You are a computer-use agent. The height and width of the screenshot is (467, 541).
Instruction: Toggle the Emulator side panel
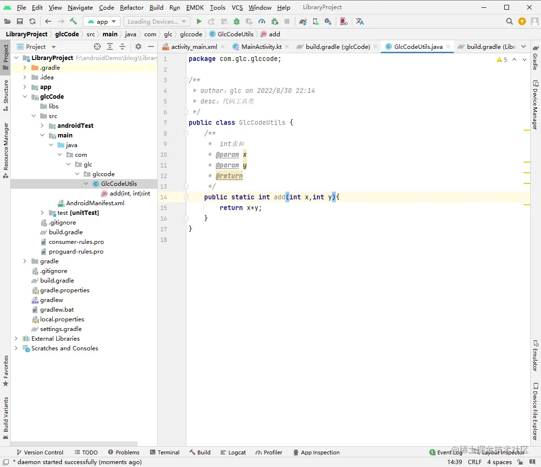click(535, 356)
